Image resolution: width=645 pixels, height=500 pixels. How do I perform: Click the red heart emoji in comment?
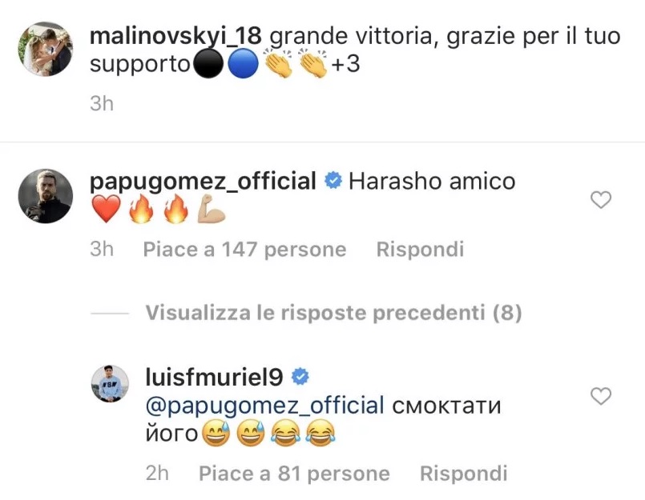point(106,208)
